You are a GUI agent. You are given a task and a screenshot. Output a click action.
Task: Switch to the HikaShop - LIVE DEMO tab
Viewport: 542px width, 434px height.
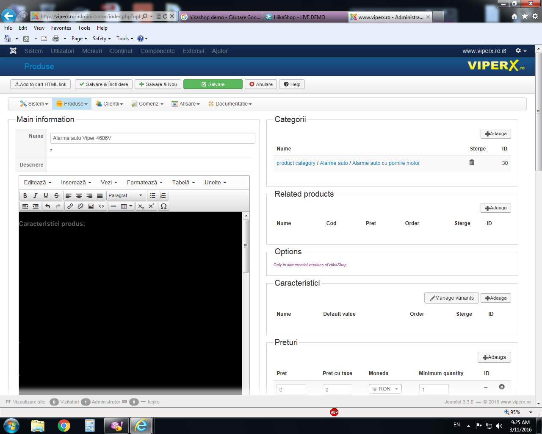click(x=306, y=17)
